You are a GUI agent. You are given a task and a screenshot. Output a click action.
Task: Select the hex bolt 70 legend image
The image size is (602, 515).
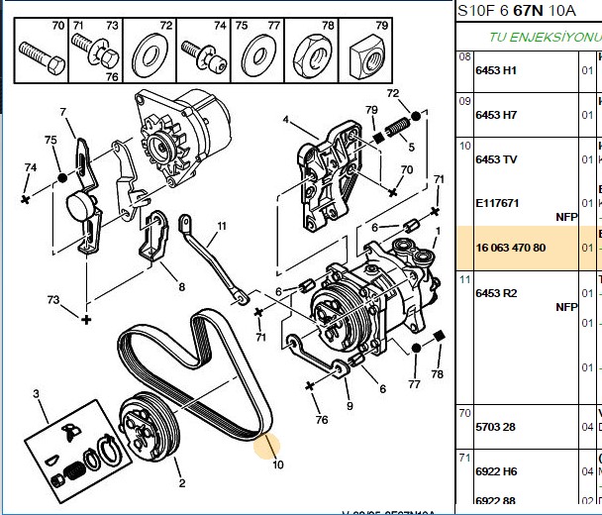(42, 57)
